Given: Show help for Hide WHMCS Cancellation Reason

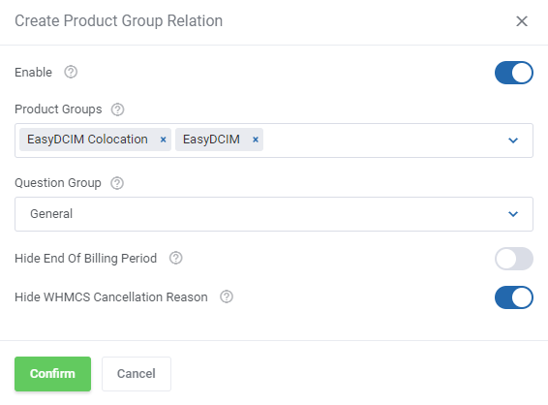Looking at the screenshot, I should point(227,296).
